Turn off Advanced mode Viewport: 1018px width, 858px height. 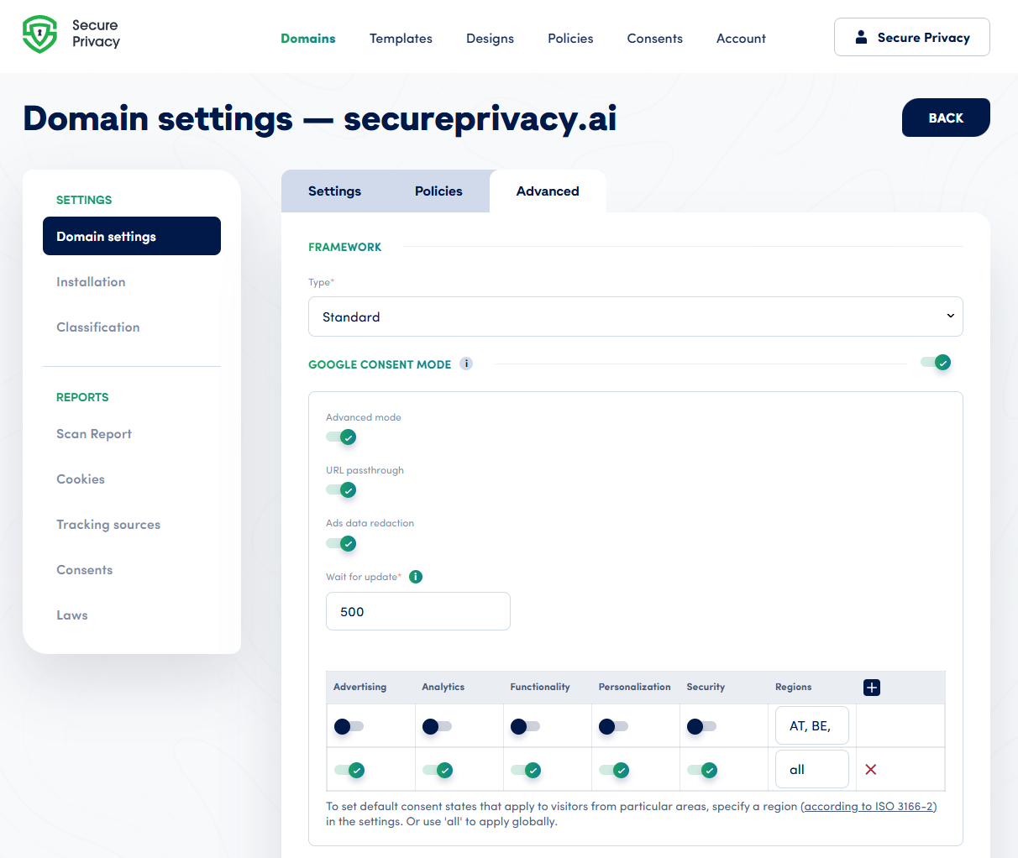tap(341, 437)
